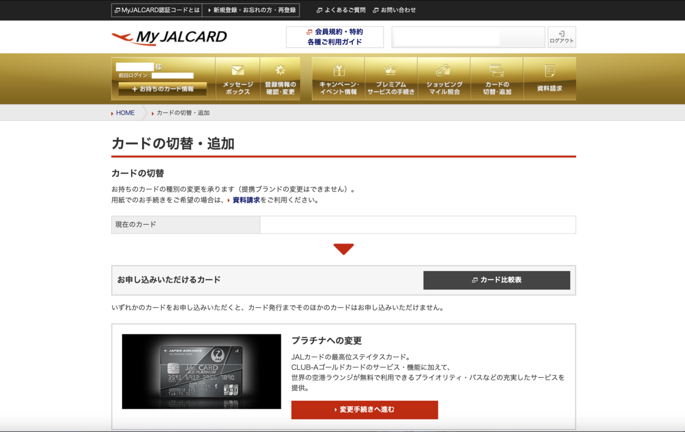
Task: Open ショッピングマイル照会 menu
Action: tap(444, 79)
